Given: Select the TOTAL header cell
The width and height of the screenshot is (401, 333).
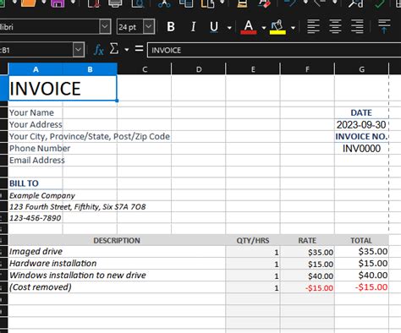Looking at the screenshot, I should click(361, 240).
